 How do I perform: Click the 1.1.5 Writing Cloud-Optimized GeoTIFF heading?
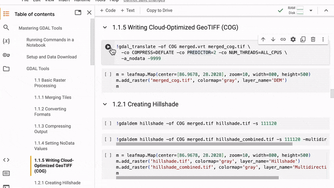[175, 28]
